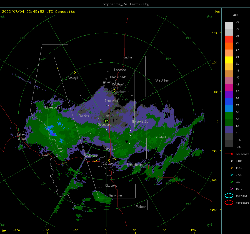
Task: Click the Innisfail city label
Action: pyautogui.click(x=112, y=101)
